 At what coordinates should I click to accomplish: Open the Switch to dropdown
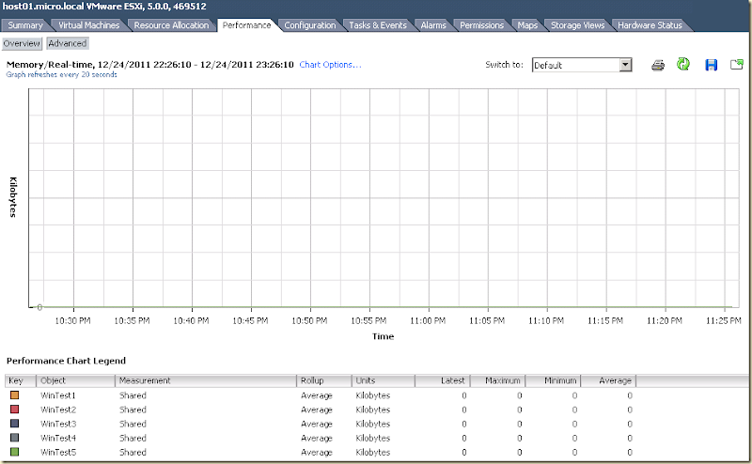point(582,65)
